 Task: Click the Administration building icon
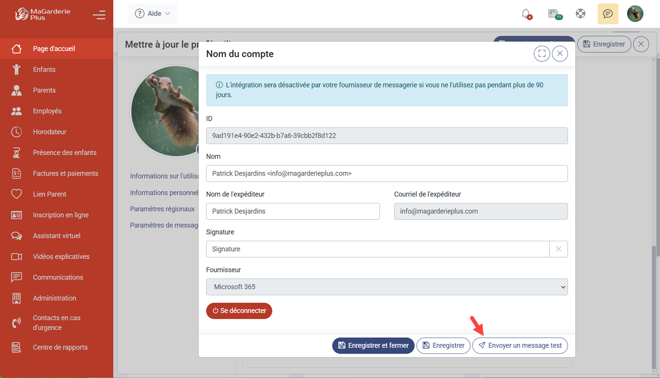pos(16,298)
